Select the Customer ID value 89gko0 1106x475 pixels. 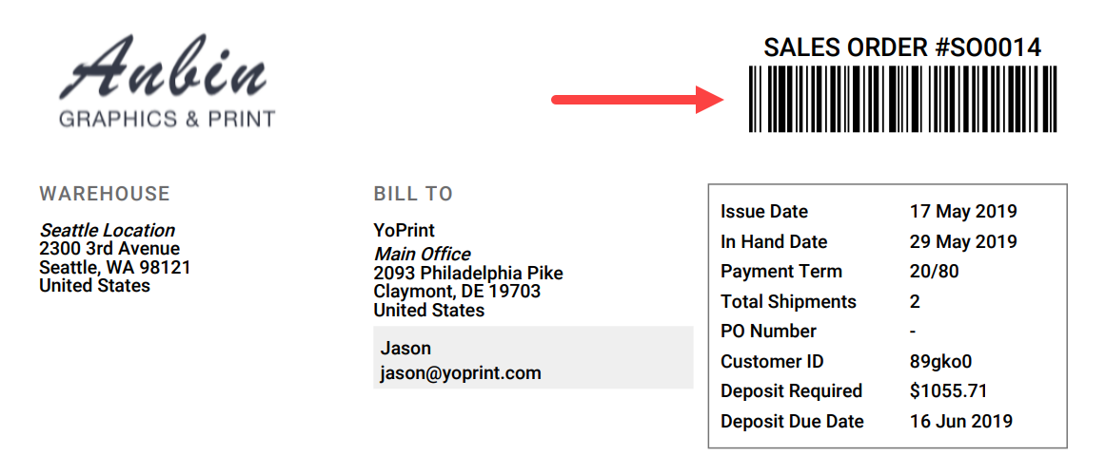point(941,362)
